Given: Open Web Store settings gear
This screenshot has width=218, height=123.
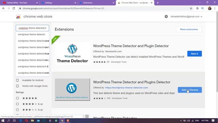Looking at the screenshot, I should pos(166,16).
